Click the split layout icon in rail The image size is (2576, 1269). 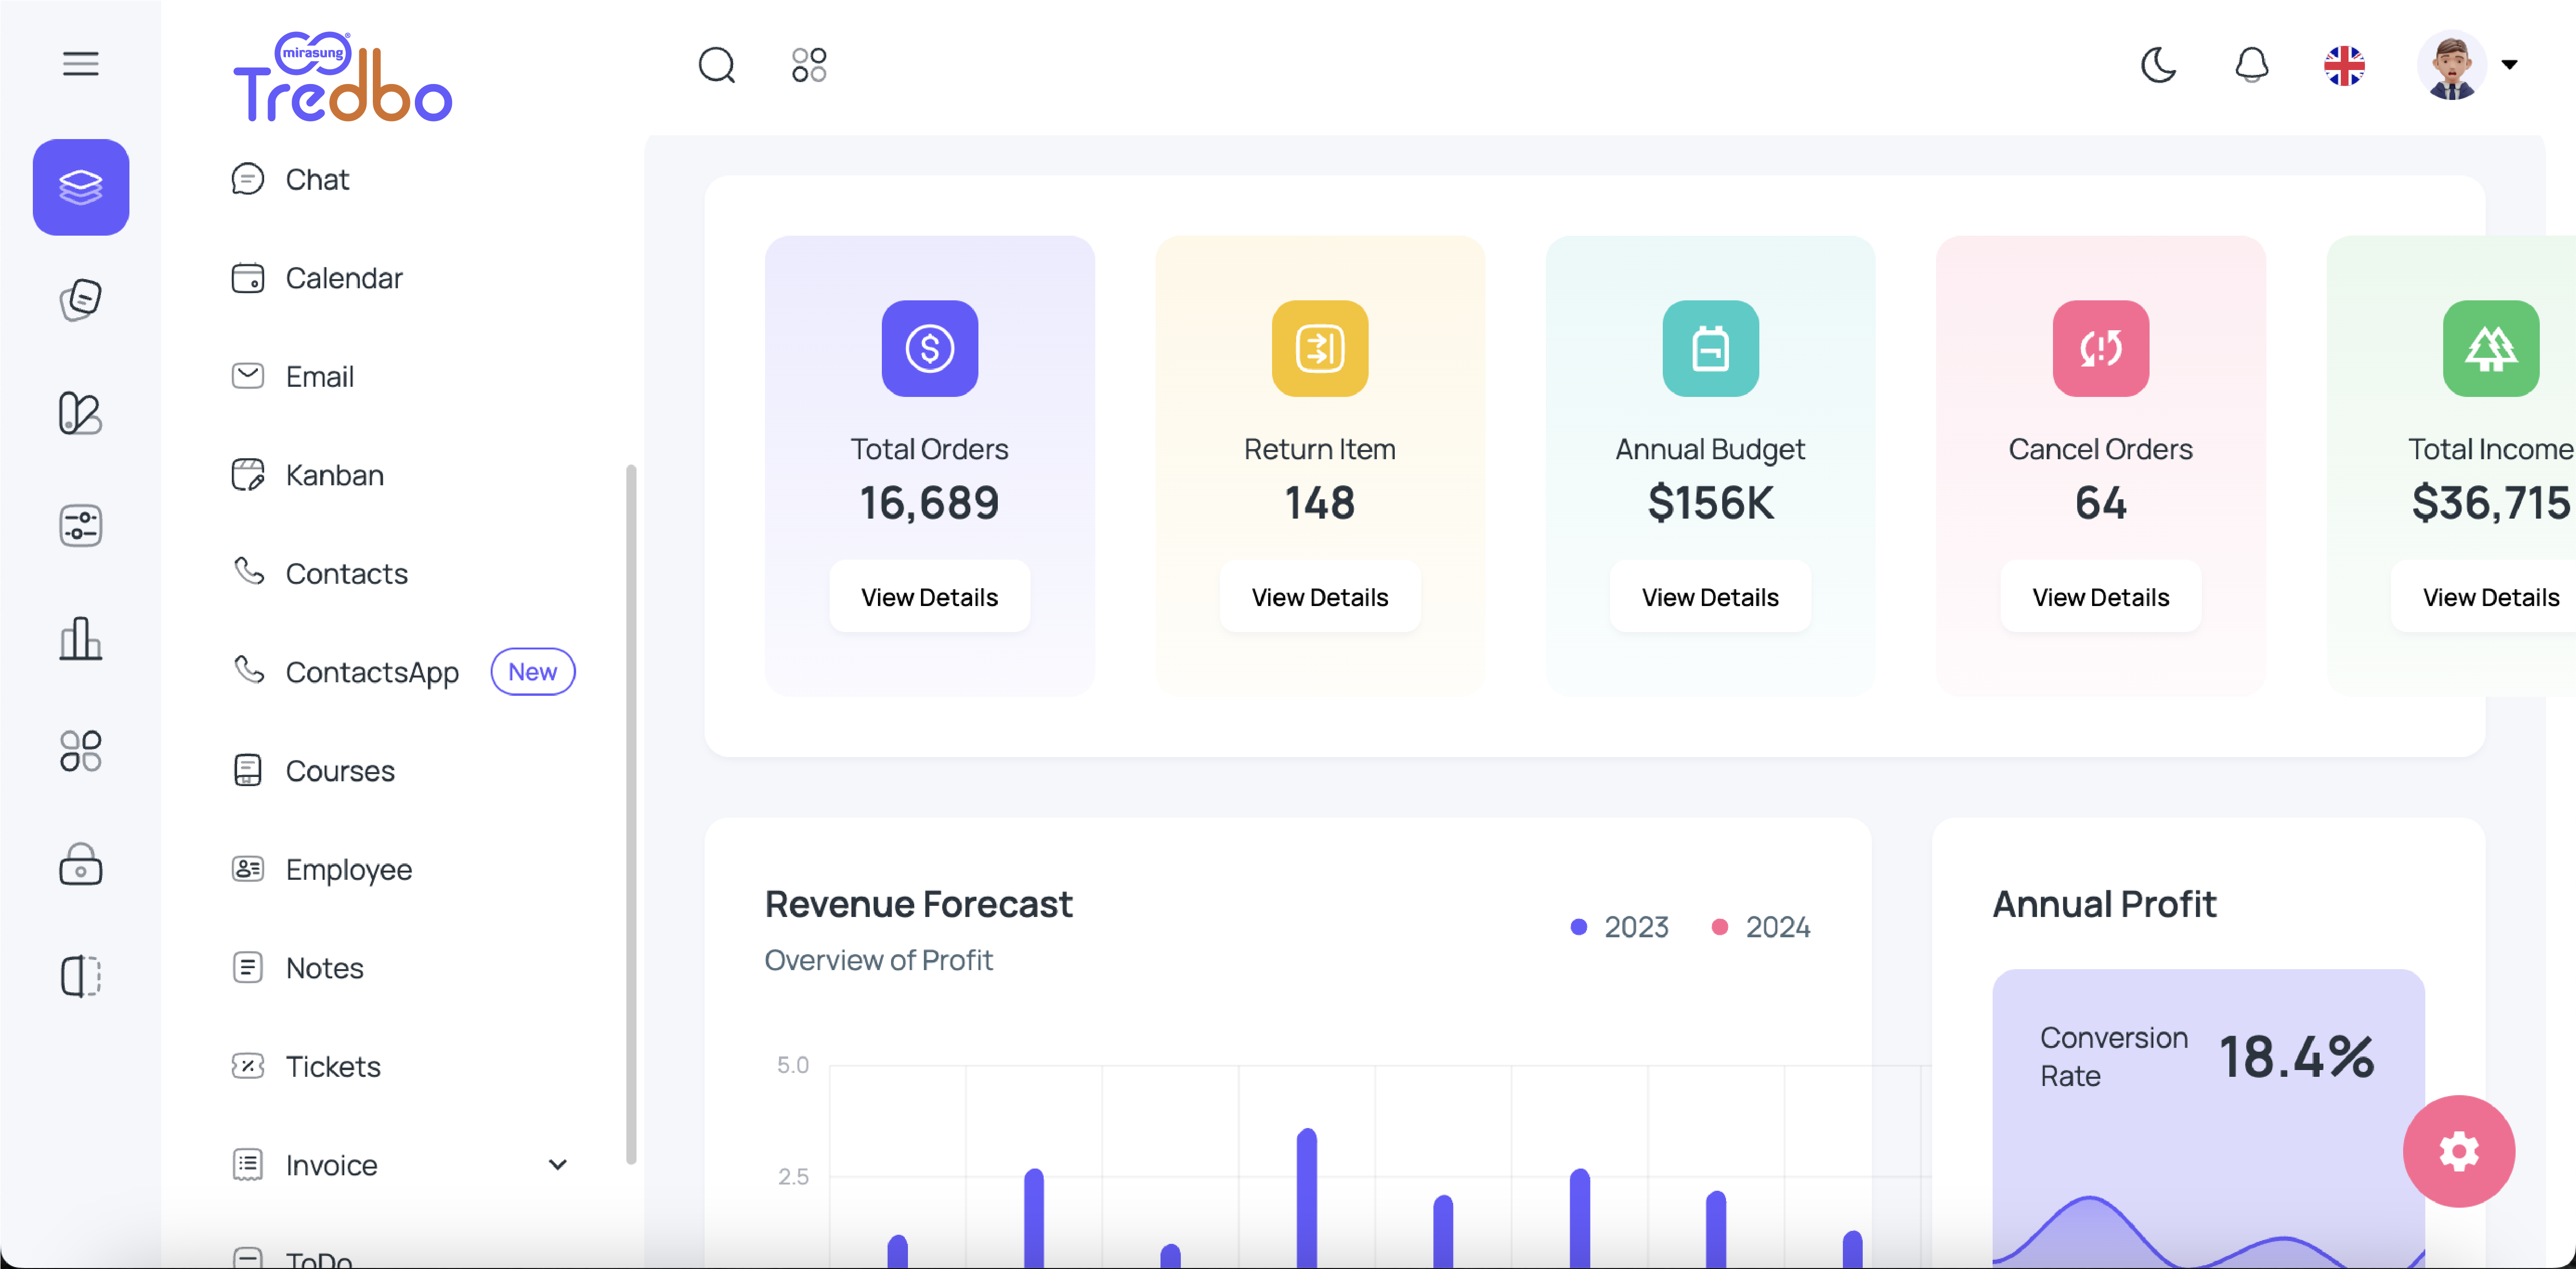point(81,976)
